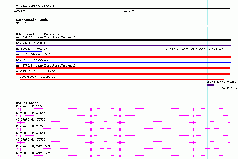The width and height of the screenshot is (238, 159).
Task: Open the CDK5RAP2|NM_001272039 transcript label
Action: (33, 146)
